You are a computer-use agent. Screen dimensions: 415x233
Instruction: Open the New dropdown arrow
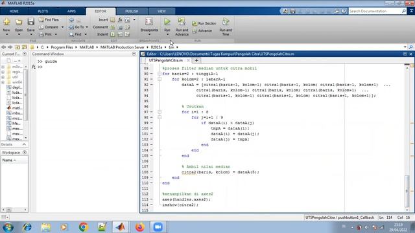pyautogui.click(x=6, y=34)
